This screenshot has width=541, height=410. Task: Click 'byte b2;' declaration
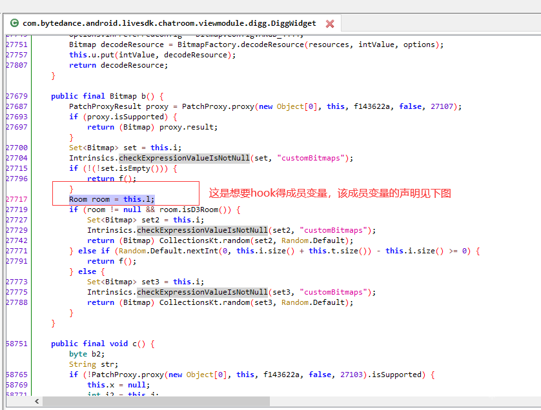click(87, 355)
